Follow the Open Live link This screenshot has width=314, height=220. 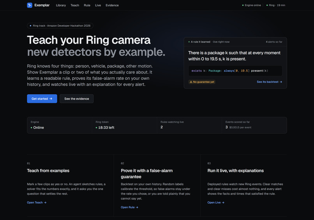point(216,202)
